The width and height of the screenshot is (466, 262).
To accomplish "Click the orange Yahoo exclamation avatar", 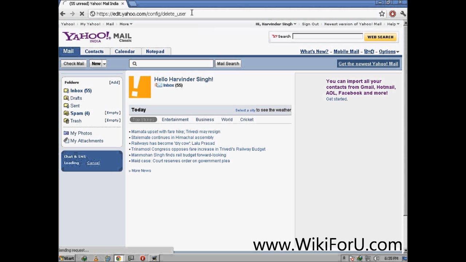I will point(140,87).
